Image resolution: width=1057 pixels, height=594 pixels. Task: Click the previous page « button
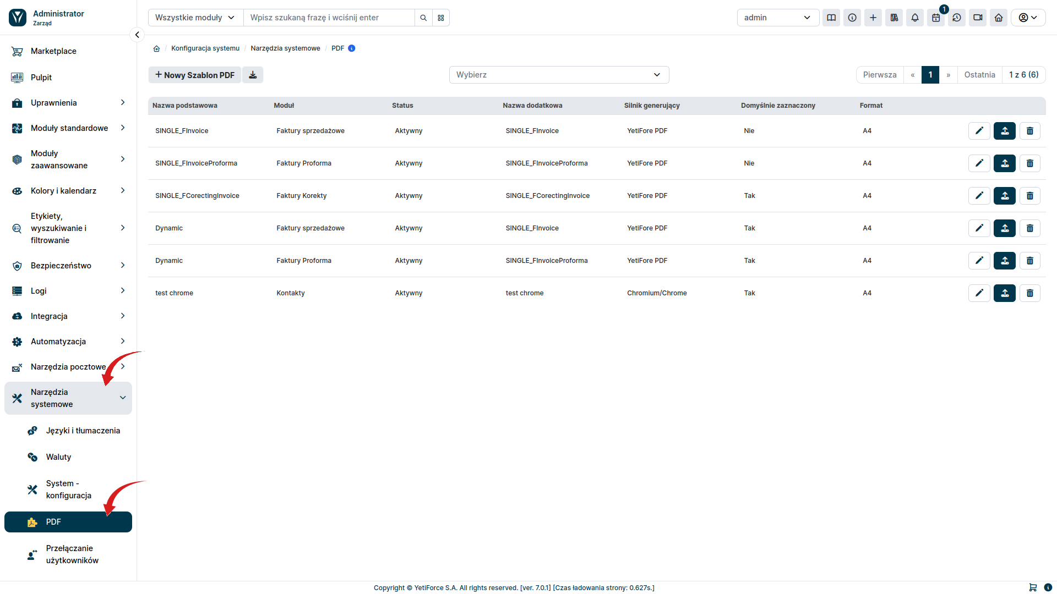tap(912, 75)
